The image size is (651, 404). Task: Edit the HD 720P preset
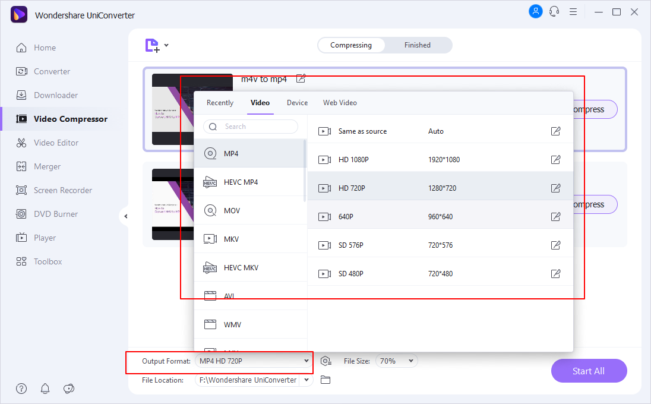pyautogui.click(x=555, y=188)
